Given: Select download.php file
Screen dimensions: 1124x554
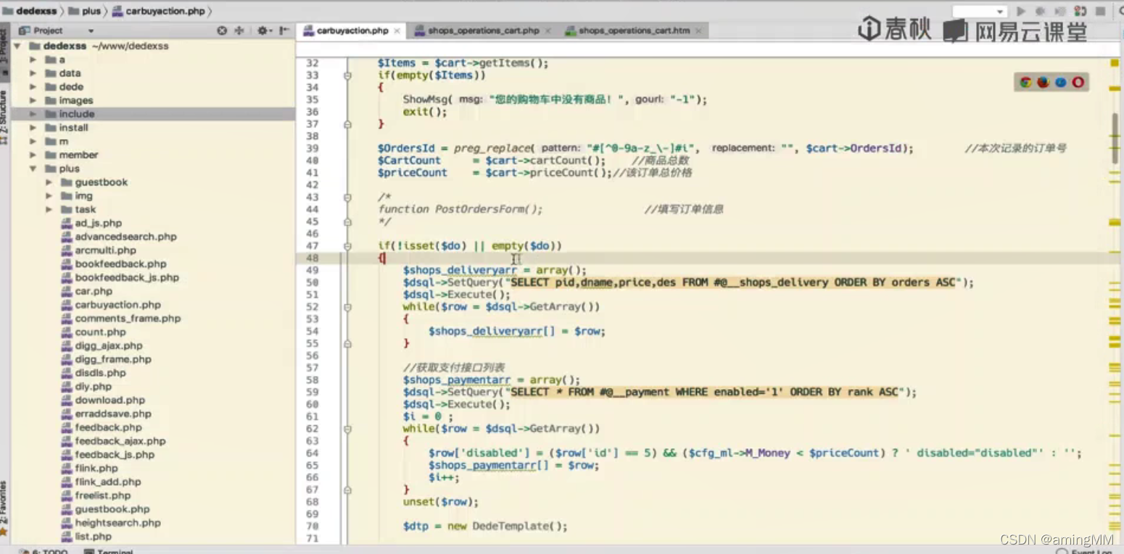Looking at the screenshot, I should pos(110,400).
